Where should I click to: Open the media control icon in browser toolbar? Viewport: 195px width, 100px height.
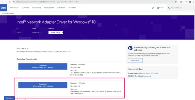186,2
